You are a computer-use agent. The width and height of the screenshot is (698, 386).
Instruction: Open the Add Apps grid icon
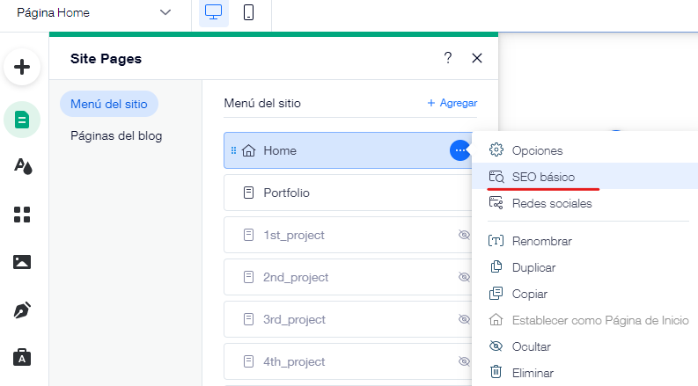tap(22, 215)
